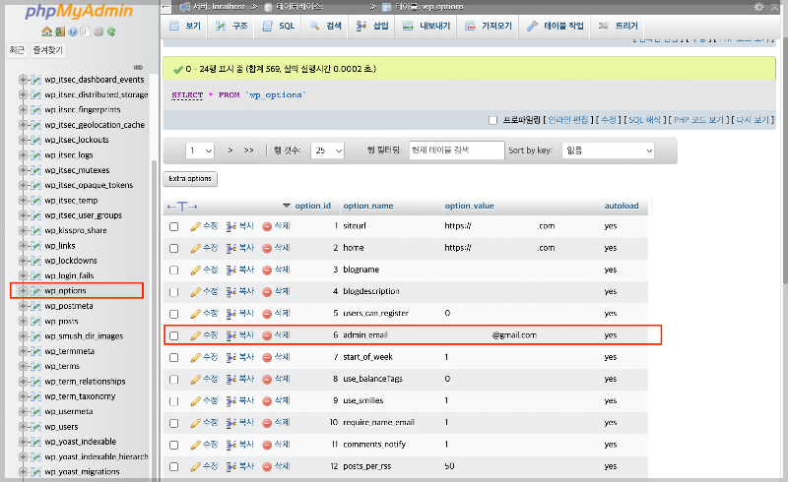Edit the start_of_week row

point(204,357)
